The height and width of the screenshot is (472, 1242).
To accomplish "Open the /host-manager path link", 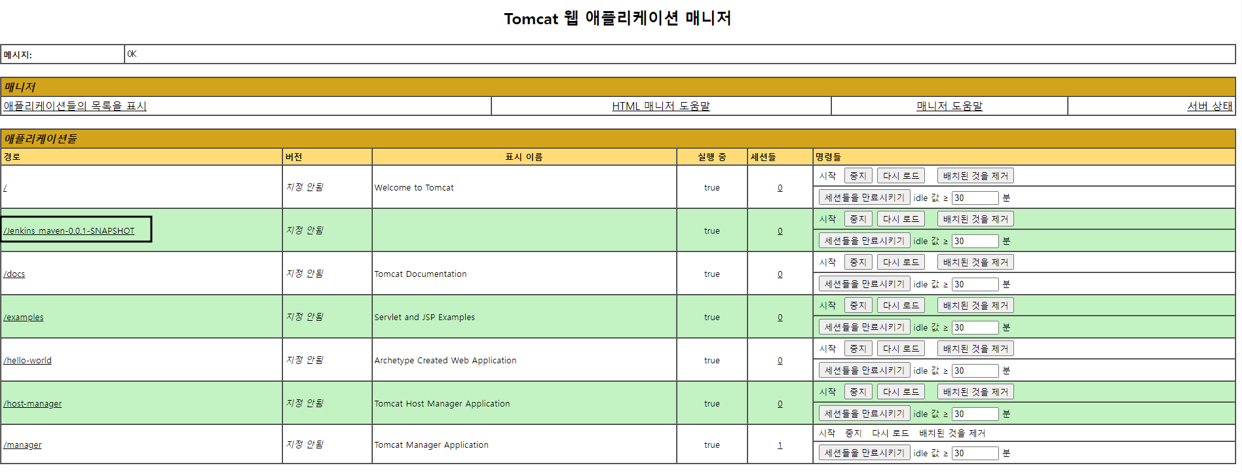I will (33, 404).
